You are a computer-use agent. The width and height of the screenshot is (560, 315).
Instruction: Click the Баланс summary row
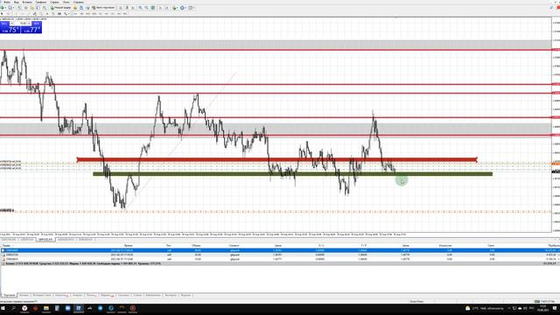pyautogui.click(x=280, y=263)
